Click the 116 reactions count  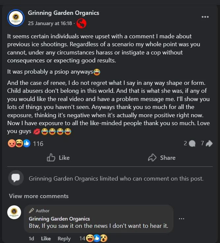coord(38,144)
